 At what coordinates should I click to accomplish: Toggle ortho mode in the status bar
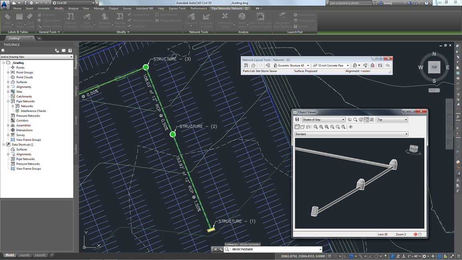(345, 256)
